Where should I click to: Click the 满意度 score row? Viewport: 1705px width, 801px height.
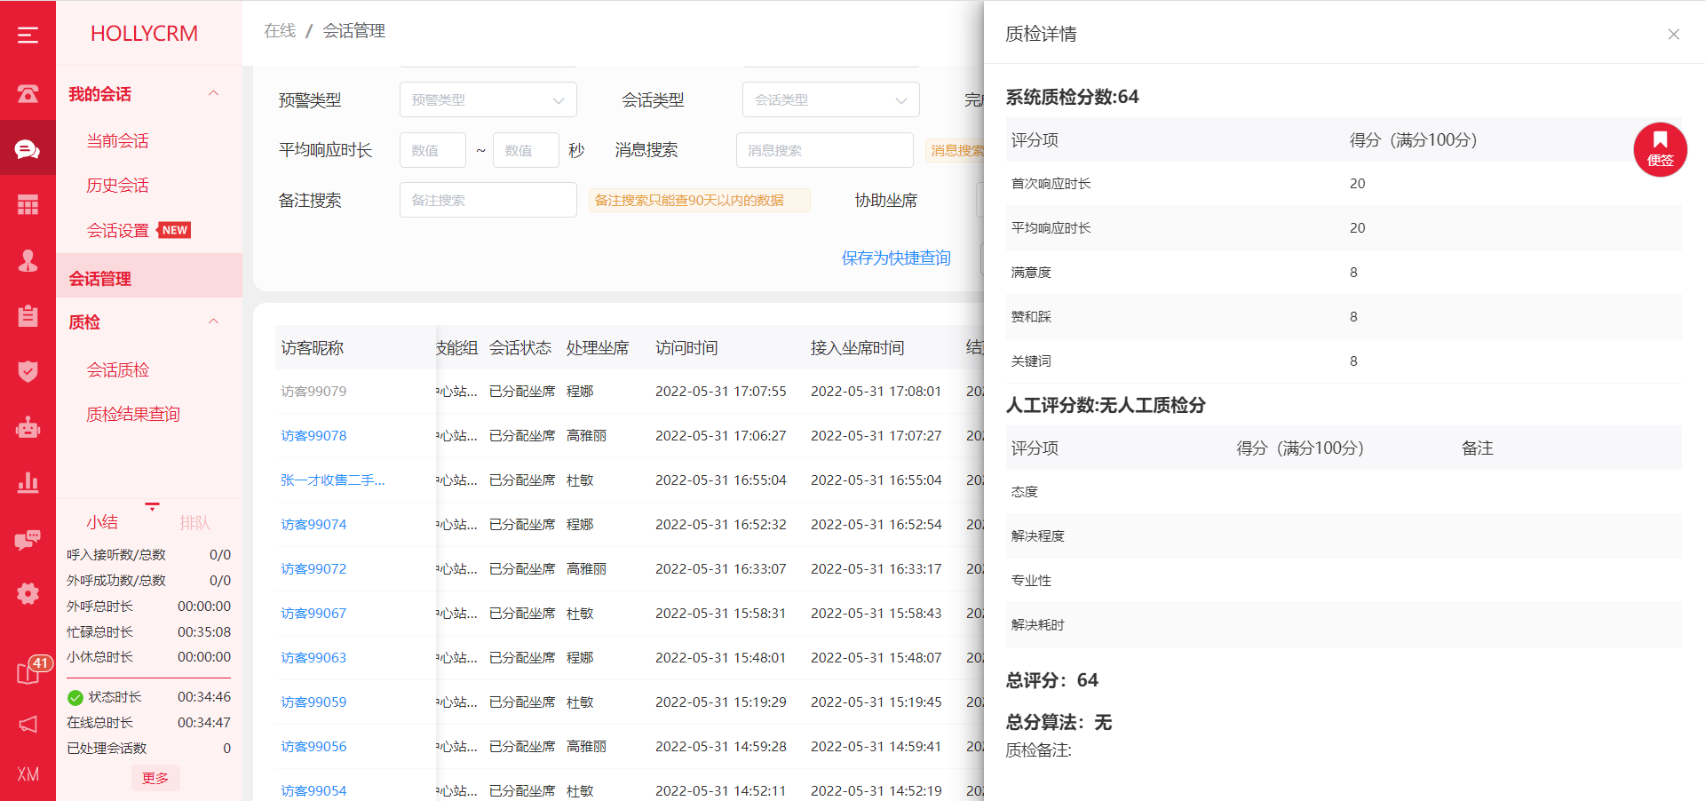pyautogui.click(x=1344, y=272)
